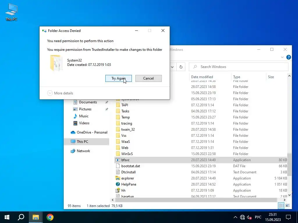The image size is (298, 223).
Task: Select the Web folder
Action: 125,148
